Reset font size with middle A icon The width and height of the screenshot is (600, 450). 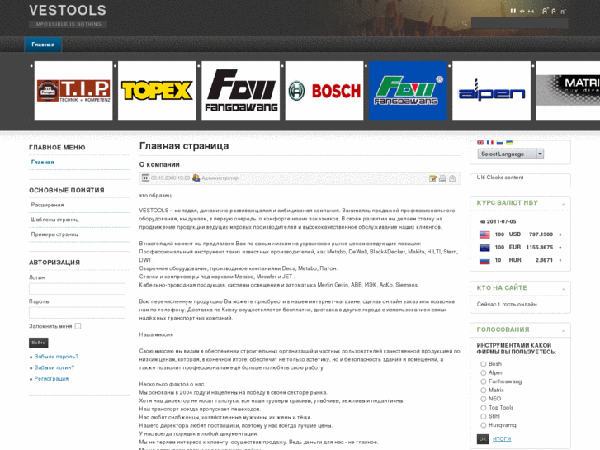(x=554, y=12)
